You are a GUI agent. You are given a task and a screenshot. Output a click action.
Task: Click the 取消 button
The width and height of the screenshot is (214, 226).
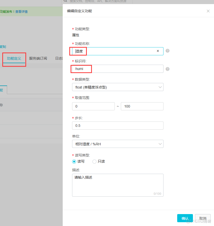click(203, 218)
